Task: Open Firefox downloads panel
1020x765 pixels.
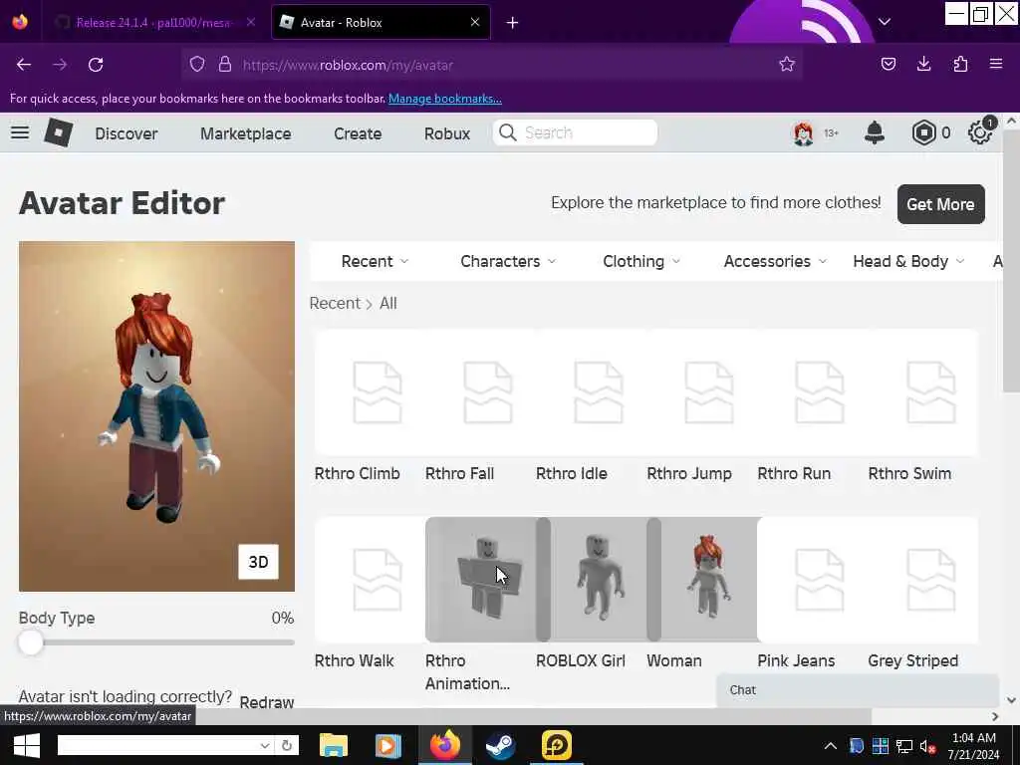Action: click(x=923, y=64)
